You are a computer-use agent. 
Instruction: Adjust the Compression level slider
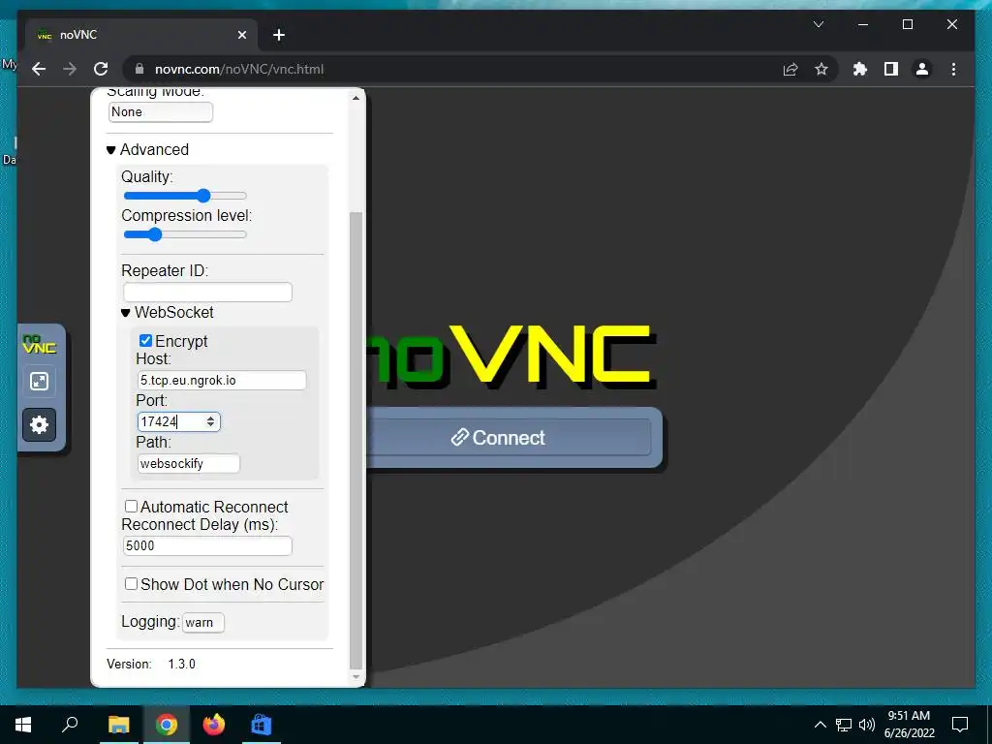pyautogui.click(x=185, y=234)
